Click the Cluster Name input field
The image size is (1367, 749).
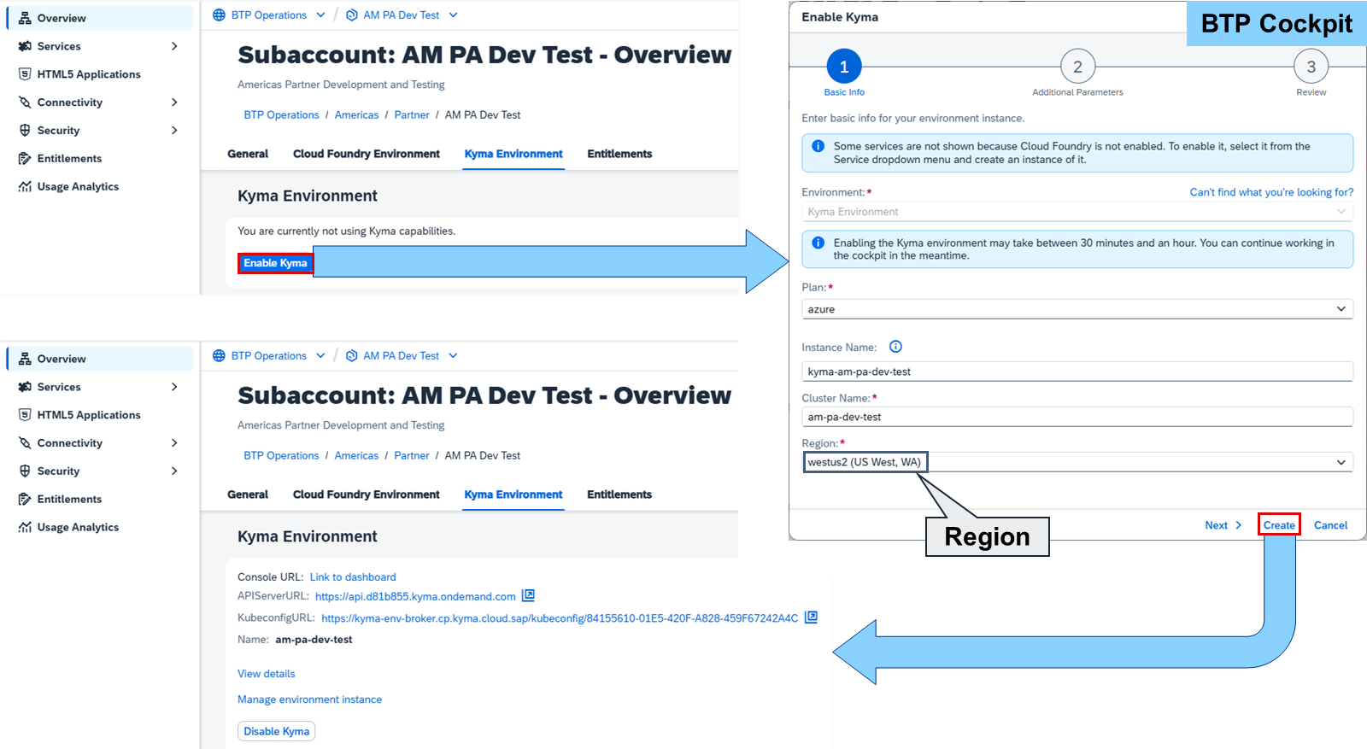[1077, 417]
